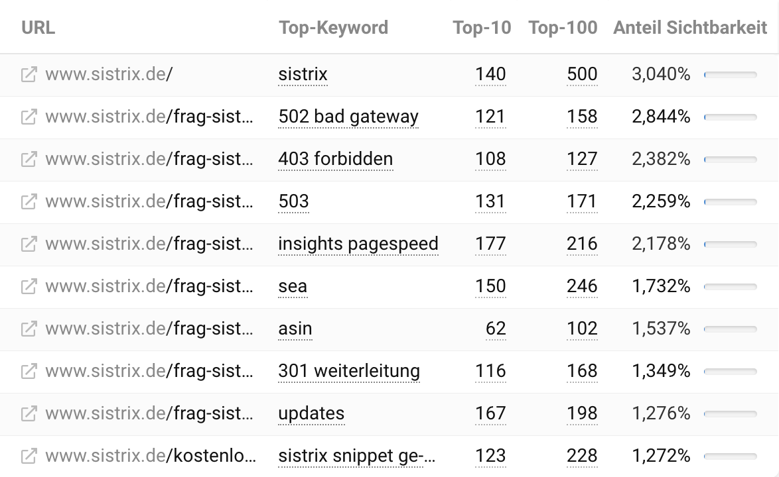Open external link icon in 301 weiterleitung row
The image size is (779, 477).
click(29, 371)
